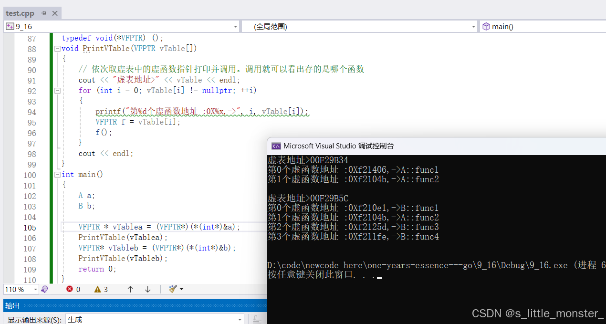606x324 pixels.
Task: Open the main() member dropdown
Action: click(543, 27)
